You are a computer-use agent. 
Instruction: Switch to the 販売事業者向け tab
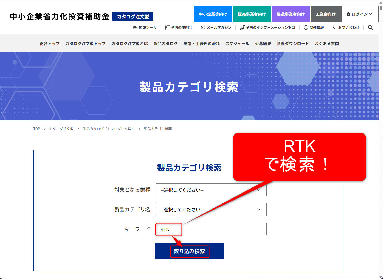[252, 14]
